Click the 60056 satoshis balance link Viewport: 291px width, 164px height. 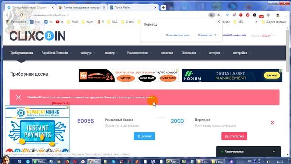(235, 36)
